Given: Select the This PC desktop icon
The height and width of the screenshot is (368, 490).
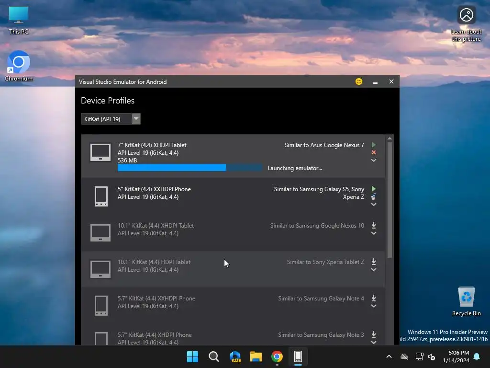Looking at the screenshot, I should pyautogui.click(x=19, y=20).
